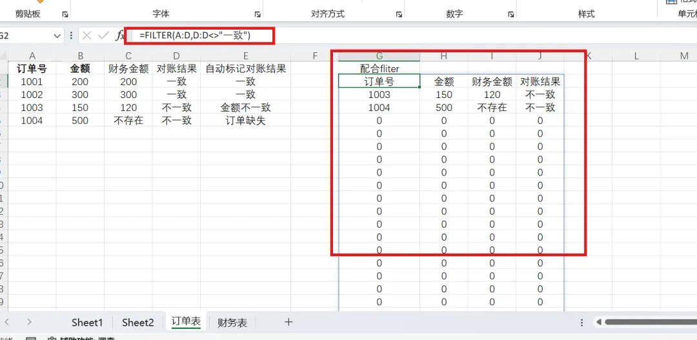Open number group dialog launcher

(511, 15)
